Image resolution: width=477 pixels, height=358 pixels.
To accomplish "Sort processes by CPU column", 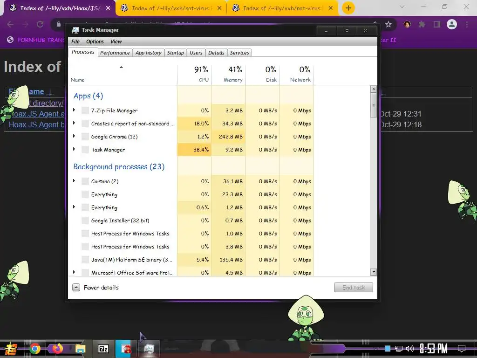I will click(194, 74).
